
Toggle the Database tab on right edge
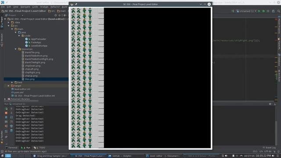tap(279, 60)
